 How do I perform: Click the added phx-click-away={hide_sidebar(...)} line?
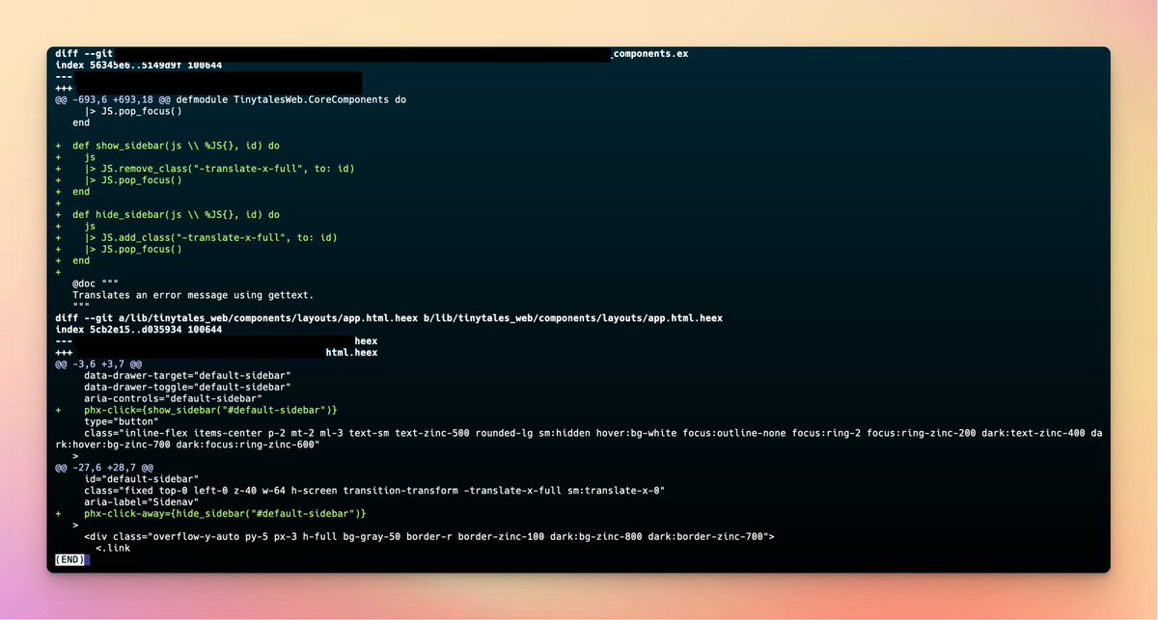(225, 513)
